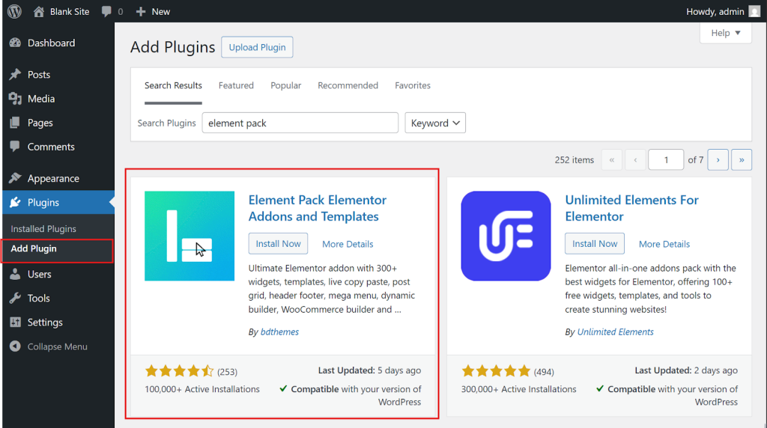Open comments bubble in admin bar
This screenshot has width=767, height=428.
pyautogui.click(x=106, y=11)
